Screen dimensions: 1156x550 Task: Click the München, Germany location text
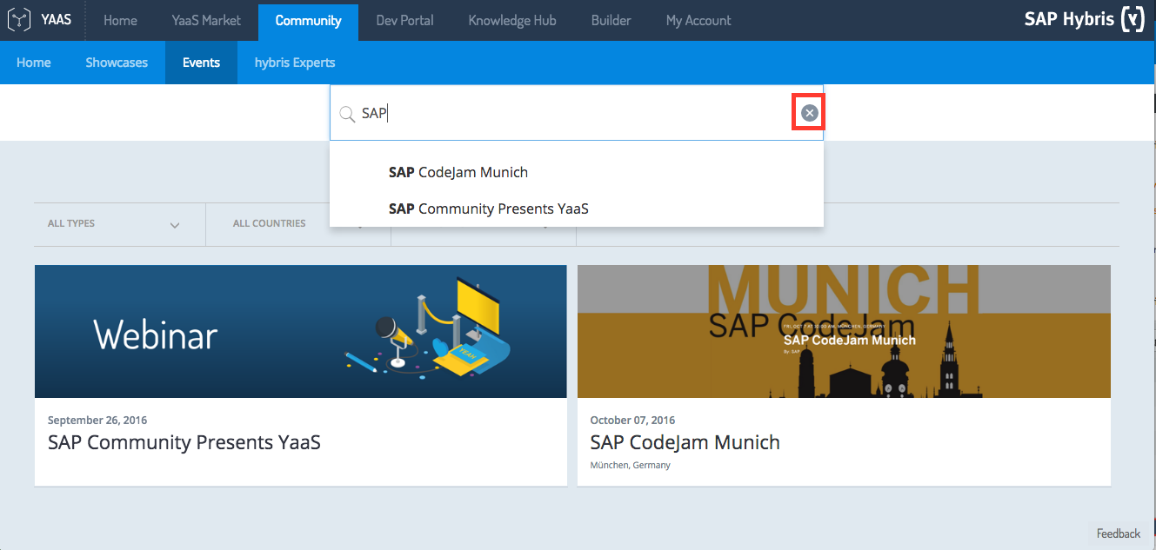click(x=631, y=466)
